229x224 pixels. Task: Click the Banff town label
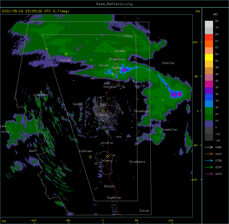33,151
